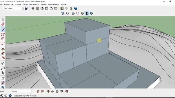This screenshot has height=98, width=175.
Task: Select the Sandbox Smoove tool
Action: (48, 91)
